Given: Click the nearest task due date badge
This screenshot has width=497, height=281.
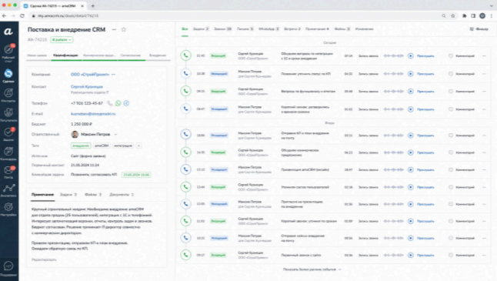Looking at the screenshot, I should pos(136,175).
